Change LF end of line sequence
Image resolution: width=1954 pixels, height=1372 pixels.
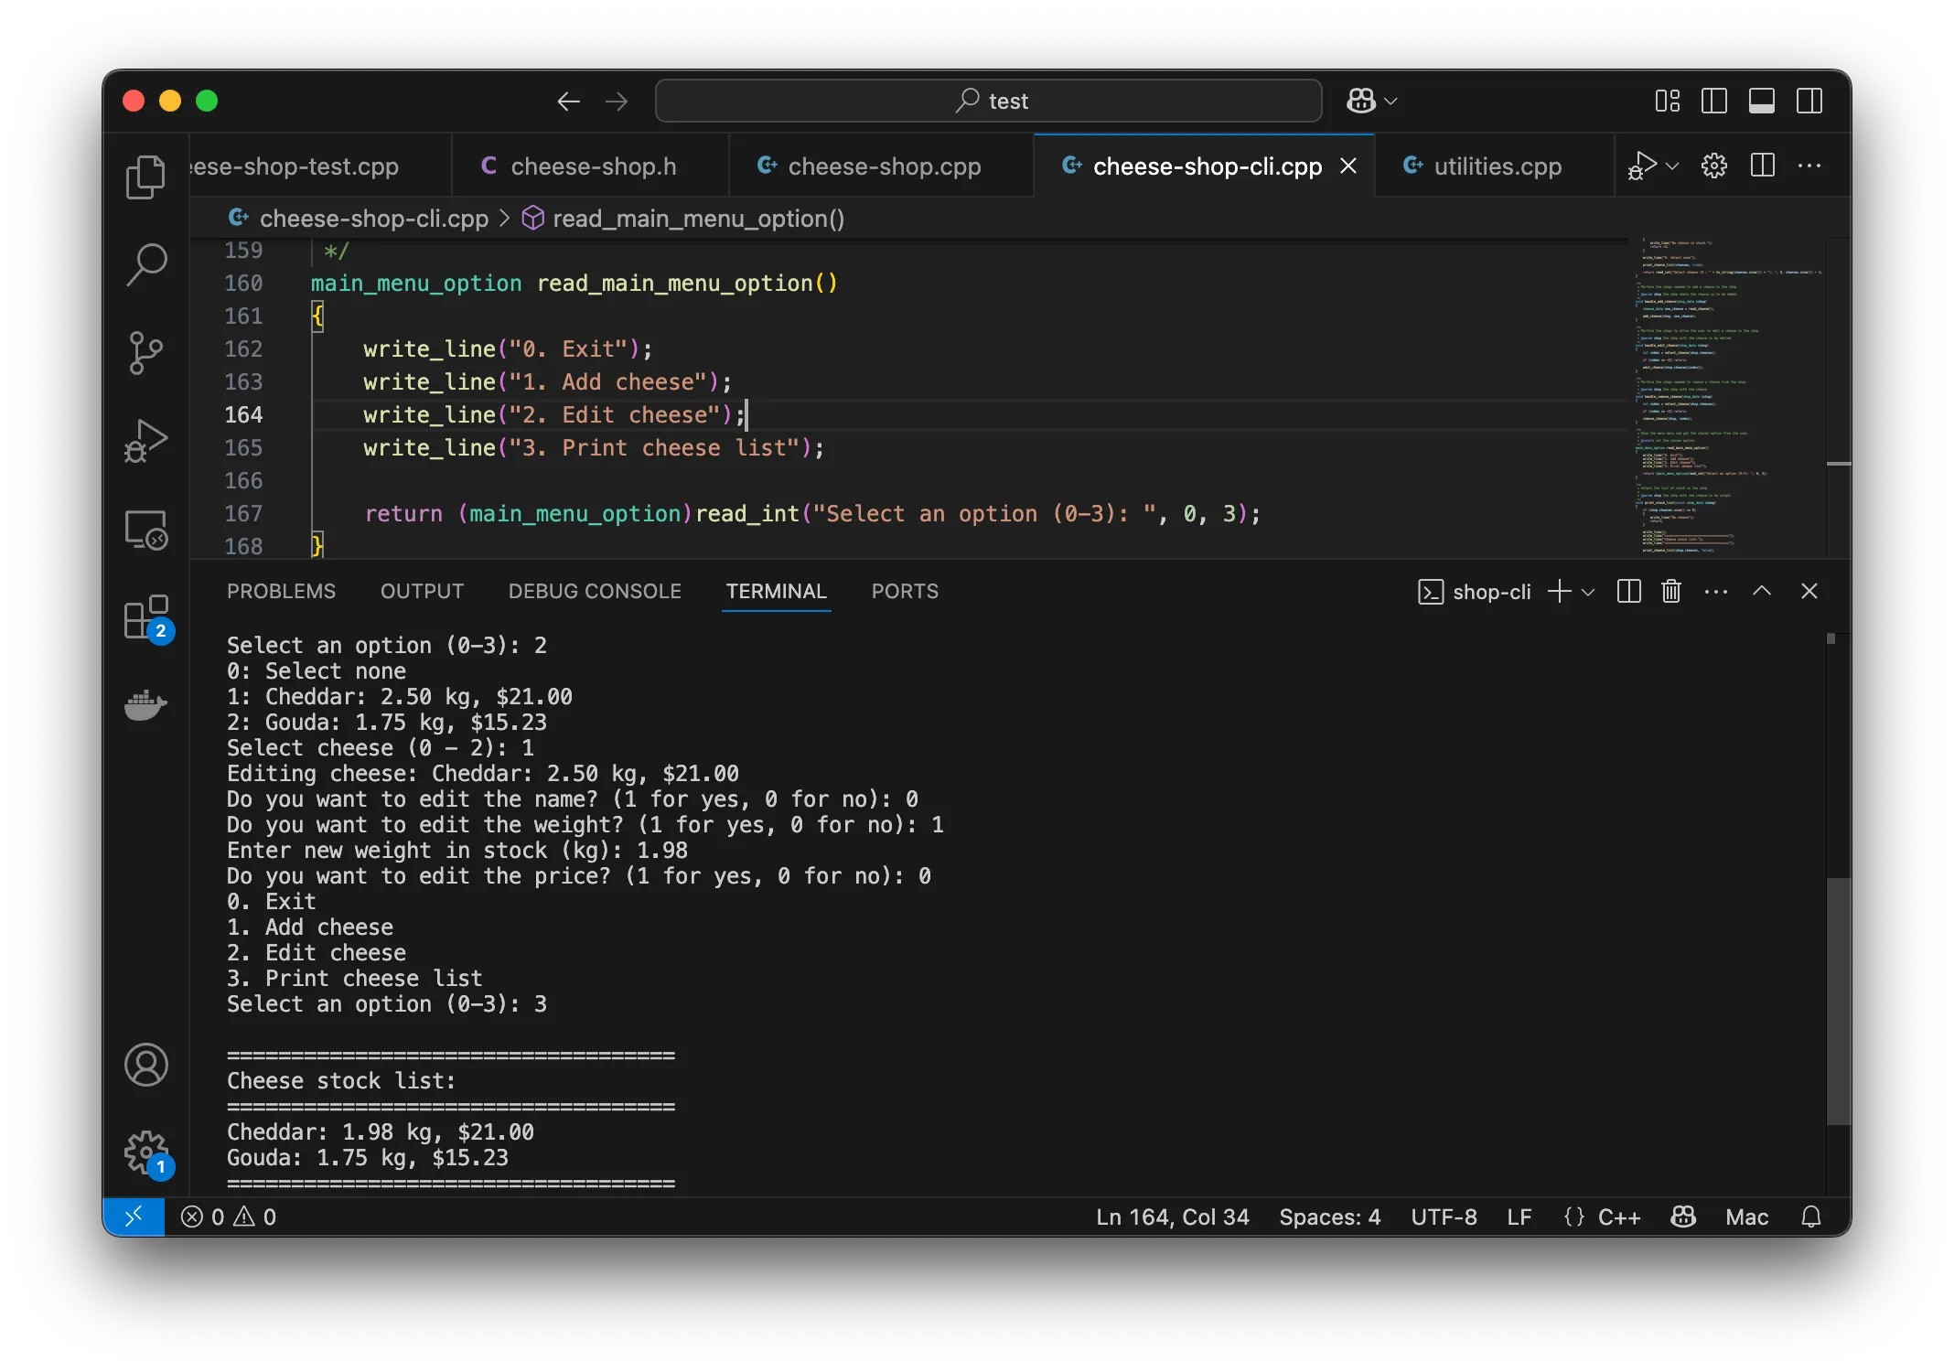[1519, 1217]
